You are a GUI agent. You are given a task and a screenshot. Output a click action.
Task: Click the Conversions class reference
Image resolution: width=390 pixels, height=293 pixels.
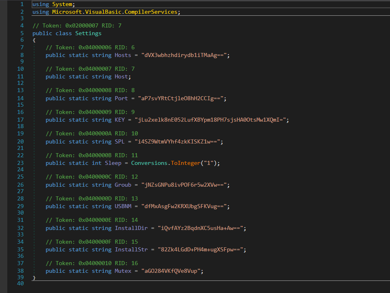[149, 163]
